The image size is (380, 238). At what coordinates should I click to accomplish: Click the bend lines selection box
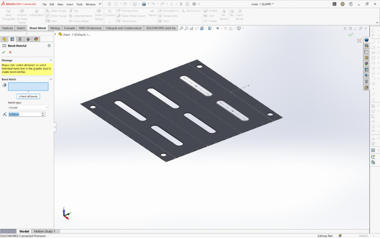coord(28,86)
